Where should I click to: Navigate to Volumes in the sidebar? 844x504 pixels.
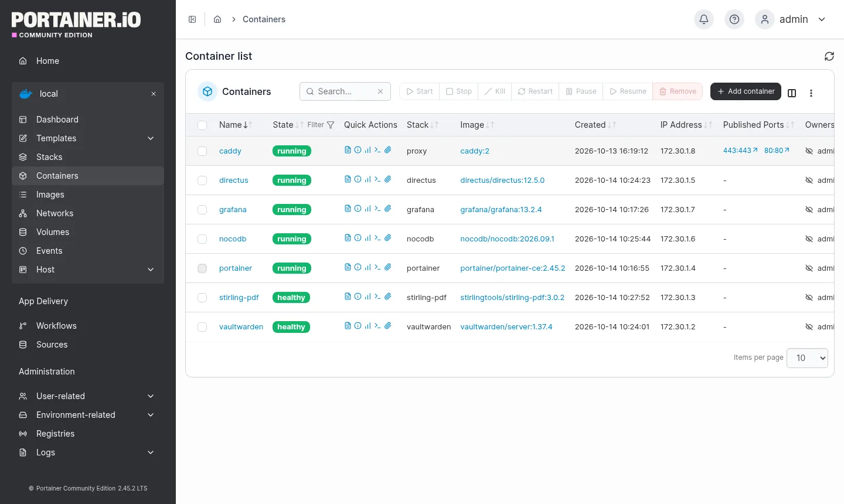(88, 232)
